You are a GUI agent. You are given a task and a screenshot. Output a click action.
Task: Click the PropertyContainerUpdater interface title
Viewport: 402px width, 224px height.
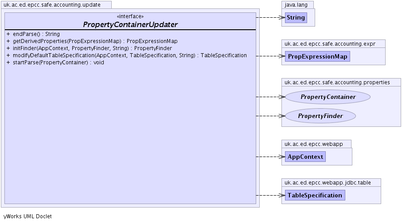point(130,24)
